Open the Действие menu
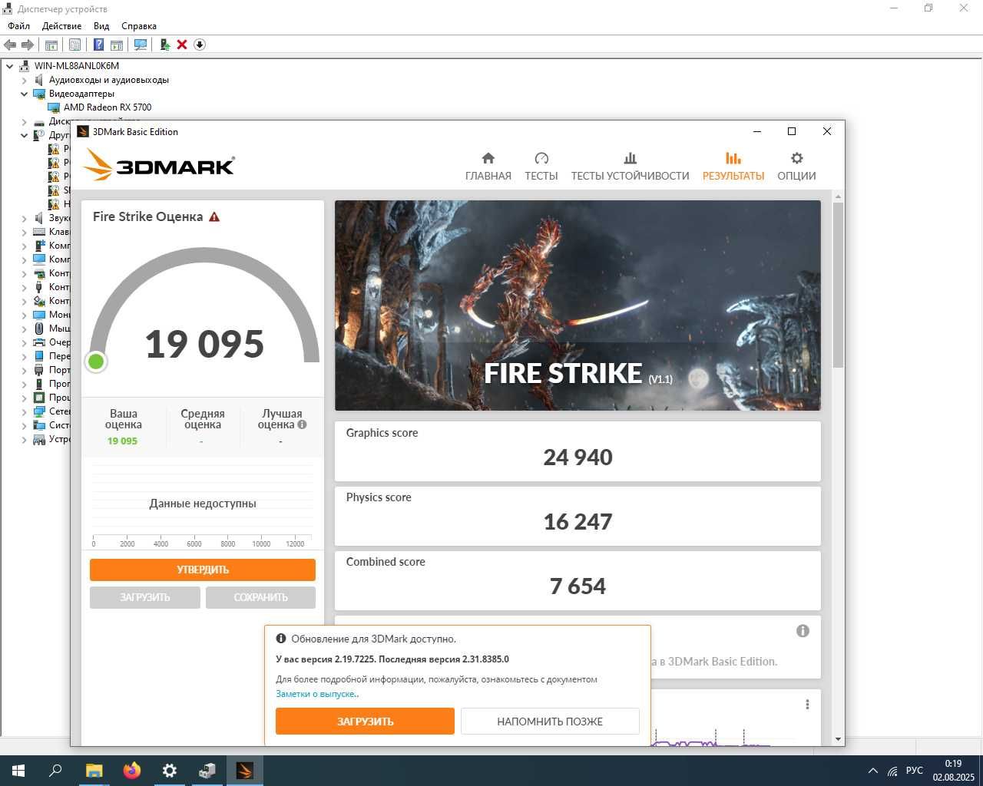Image resolution: width=983 pixels, height=786 pixels. coord(61,26)
